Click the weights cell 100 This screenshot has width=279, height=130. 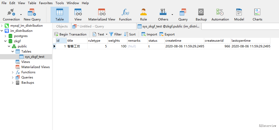coord(117,46)
